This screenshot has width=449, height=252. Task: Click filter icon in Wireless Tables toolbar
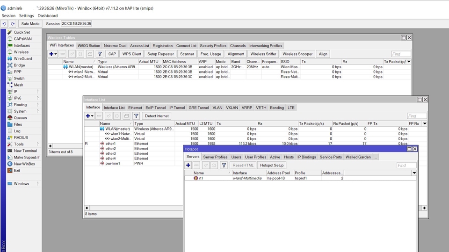(100, 54)
